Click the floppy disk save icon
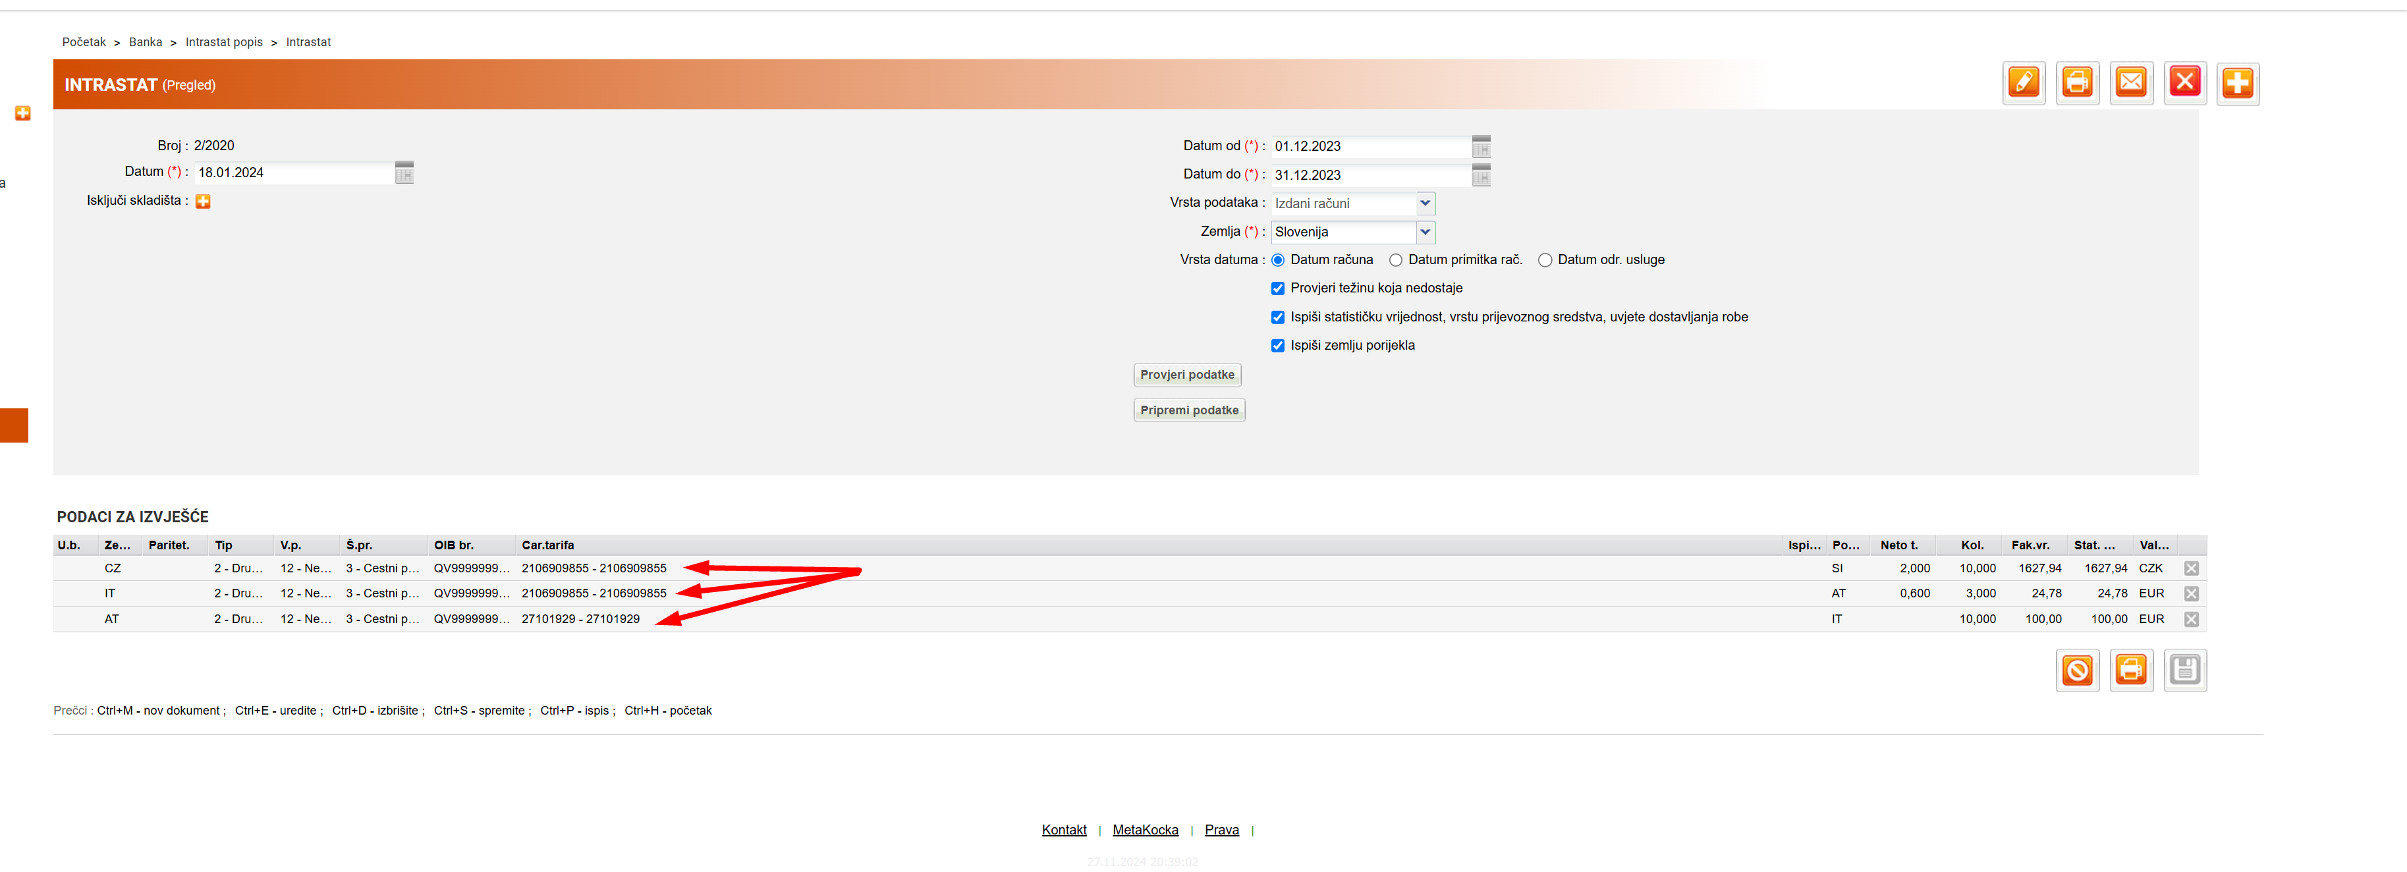 tap(2184, 670)
